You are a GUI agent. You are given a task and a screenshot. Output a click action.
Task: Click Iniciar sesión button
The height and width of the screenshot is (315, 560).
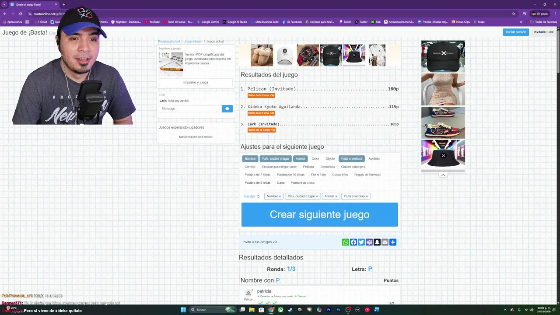coord(516,32)
